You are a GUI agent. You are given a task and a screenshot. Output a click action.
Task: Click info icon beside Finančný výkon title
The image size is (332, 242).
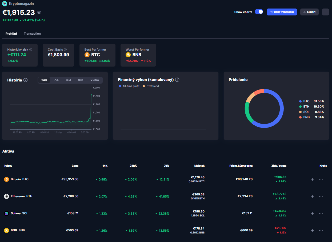(177, 80)
